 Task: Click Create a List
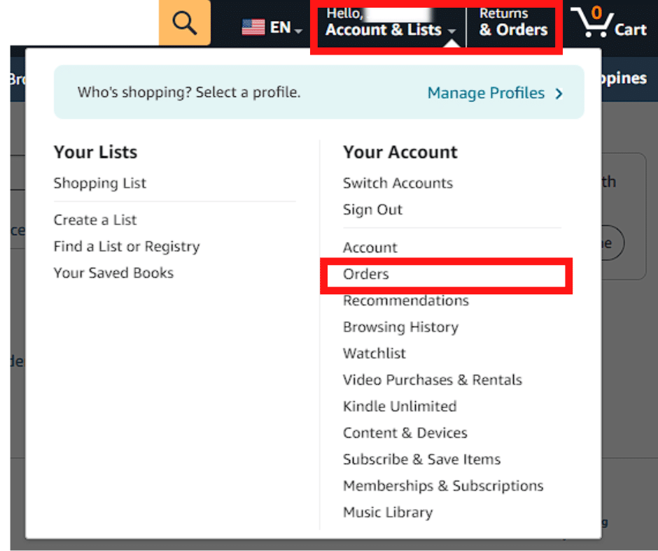(x=94, y=220)
